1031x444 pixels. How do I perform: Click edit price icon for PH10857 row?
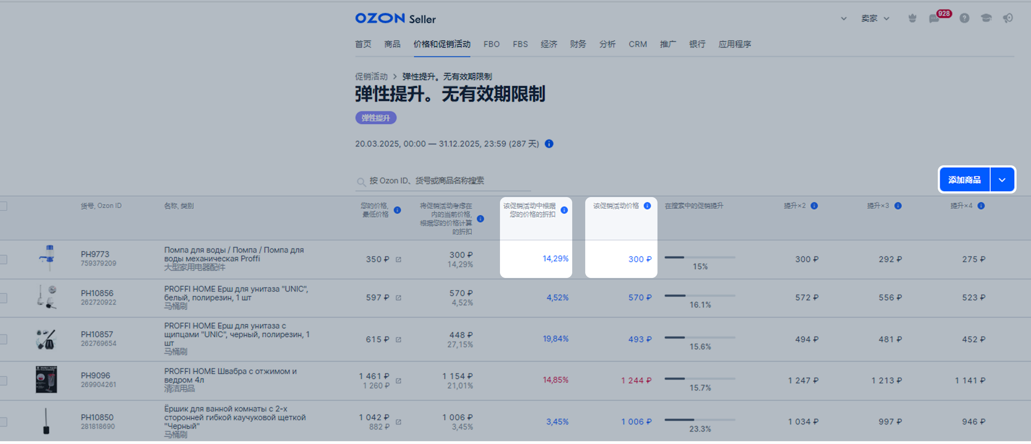pyautogui.click(x=398, y=340)
